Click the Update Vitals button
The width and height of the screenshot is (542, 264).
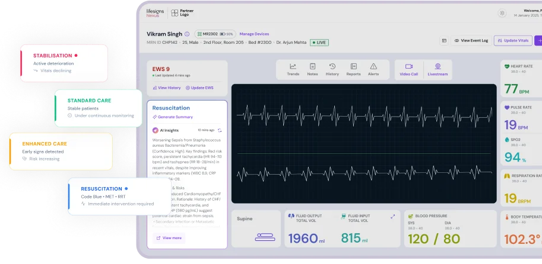(513, 41)
